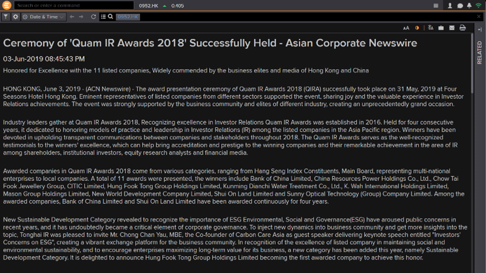Check the green connection status icon
Viewport: 486px width, 273px height.
(x=479, y=6)
